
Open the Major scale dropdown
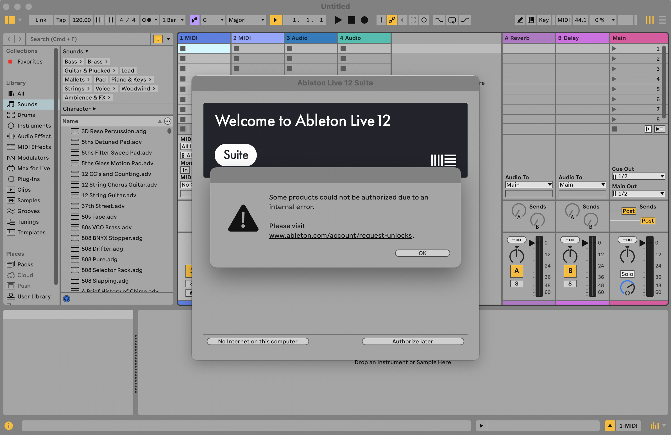(x=246, y=20)
